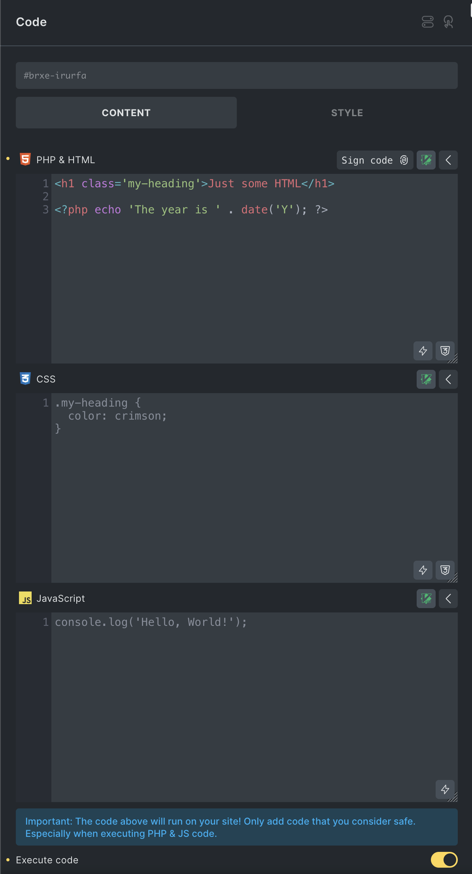The width and height of the screenshot is (472, 874).
Task: Switch to the CONTENT tab
Action: [x=126, y=113]
